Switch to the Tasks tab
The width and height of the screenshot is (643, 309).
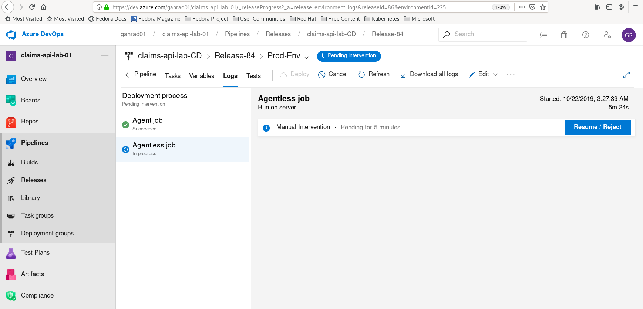(173, 76)
